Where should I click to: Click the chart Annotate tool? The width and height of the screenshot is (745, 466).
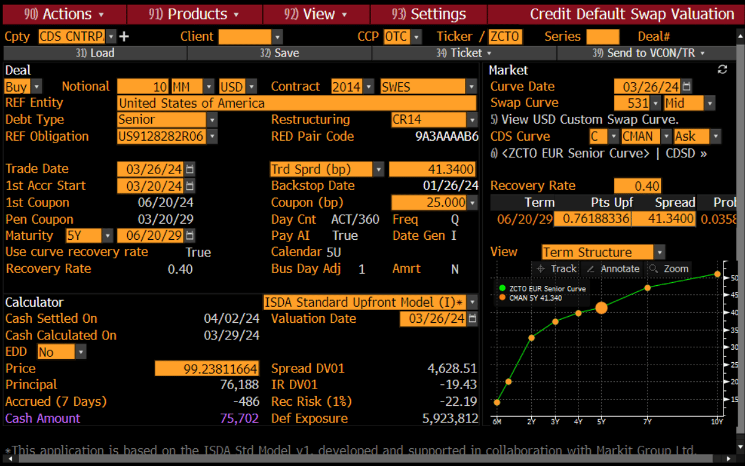(x=612, y=269)
